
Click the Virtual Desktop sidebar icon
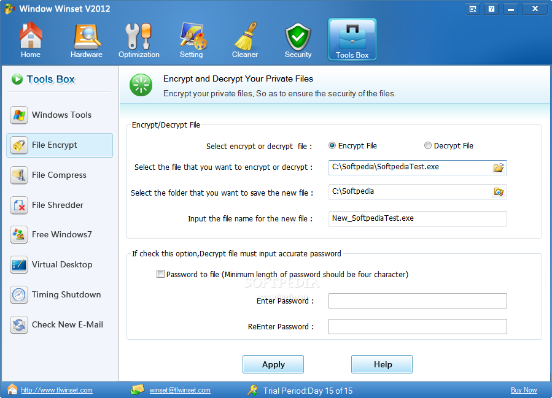(x=19, y=265)
